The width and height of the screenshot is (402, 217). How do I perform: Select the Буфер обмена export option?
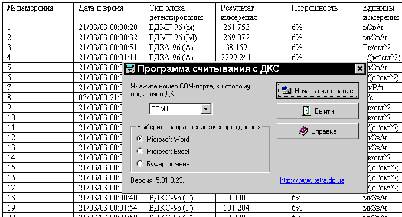pos(164,164)
